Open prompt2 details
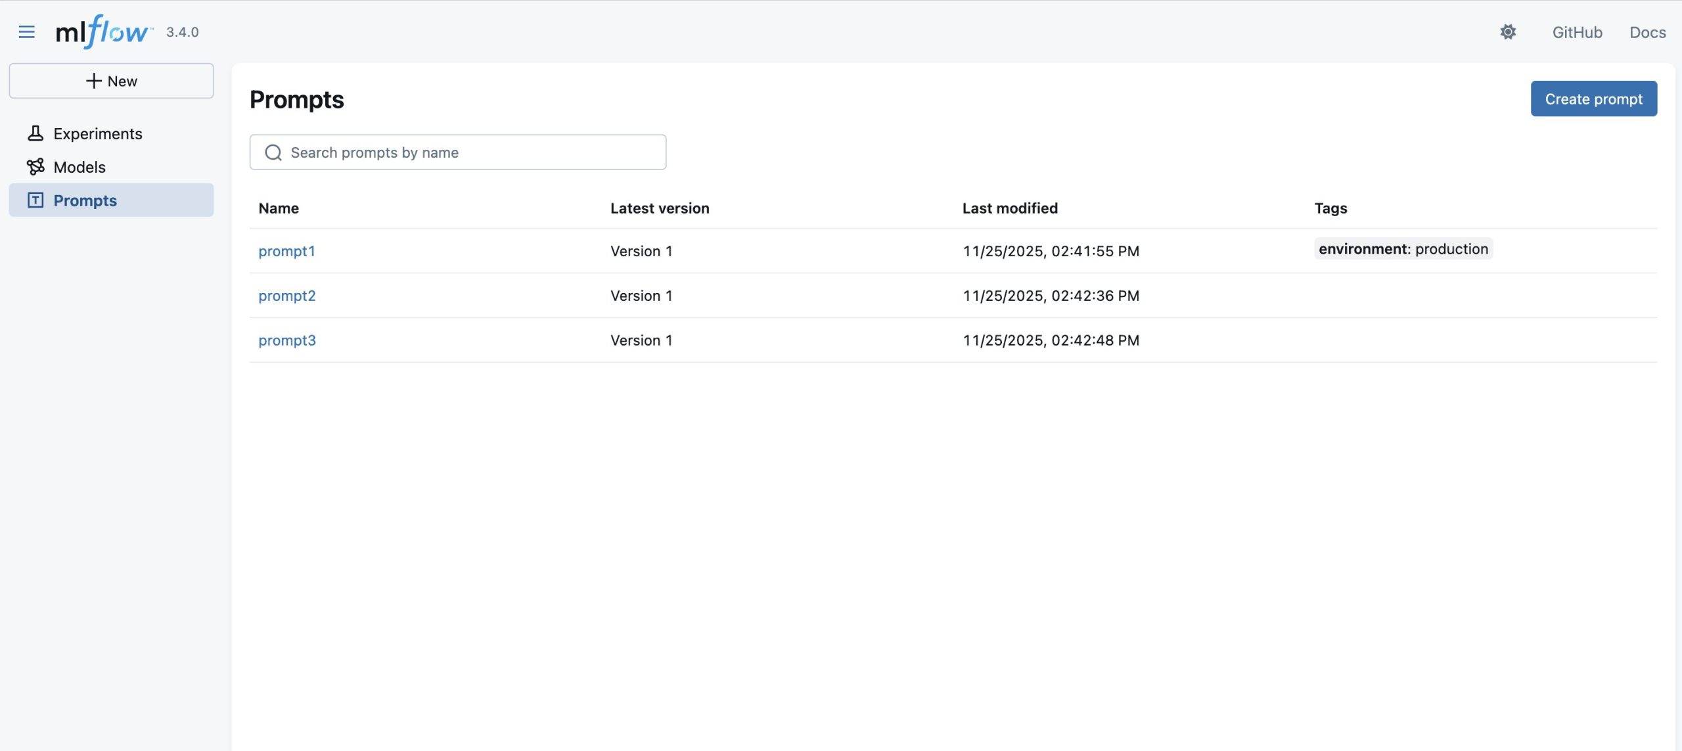 287,295
